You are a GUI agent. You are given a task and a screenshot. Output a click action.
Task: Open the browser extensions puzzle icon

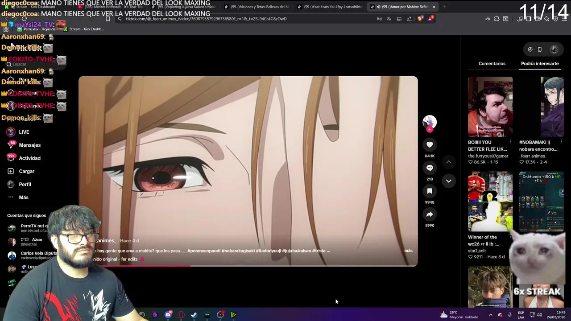(x=497, y=19)
